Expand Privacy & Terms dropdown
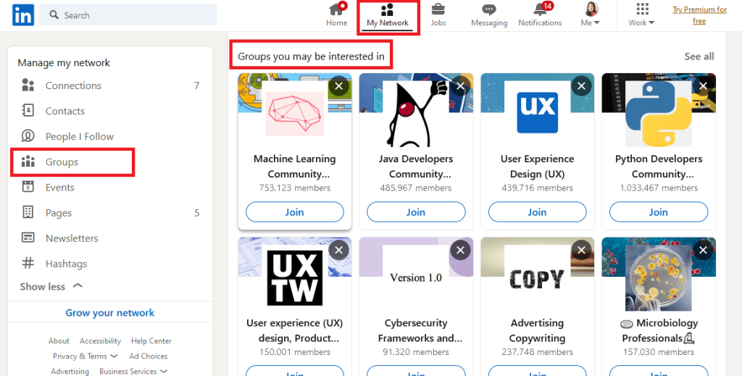Viewport: 742px width, 376px height. point(86,356)
